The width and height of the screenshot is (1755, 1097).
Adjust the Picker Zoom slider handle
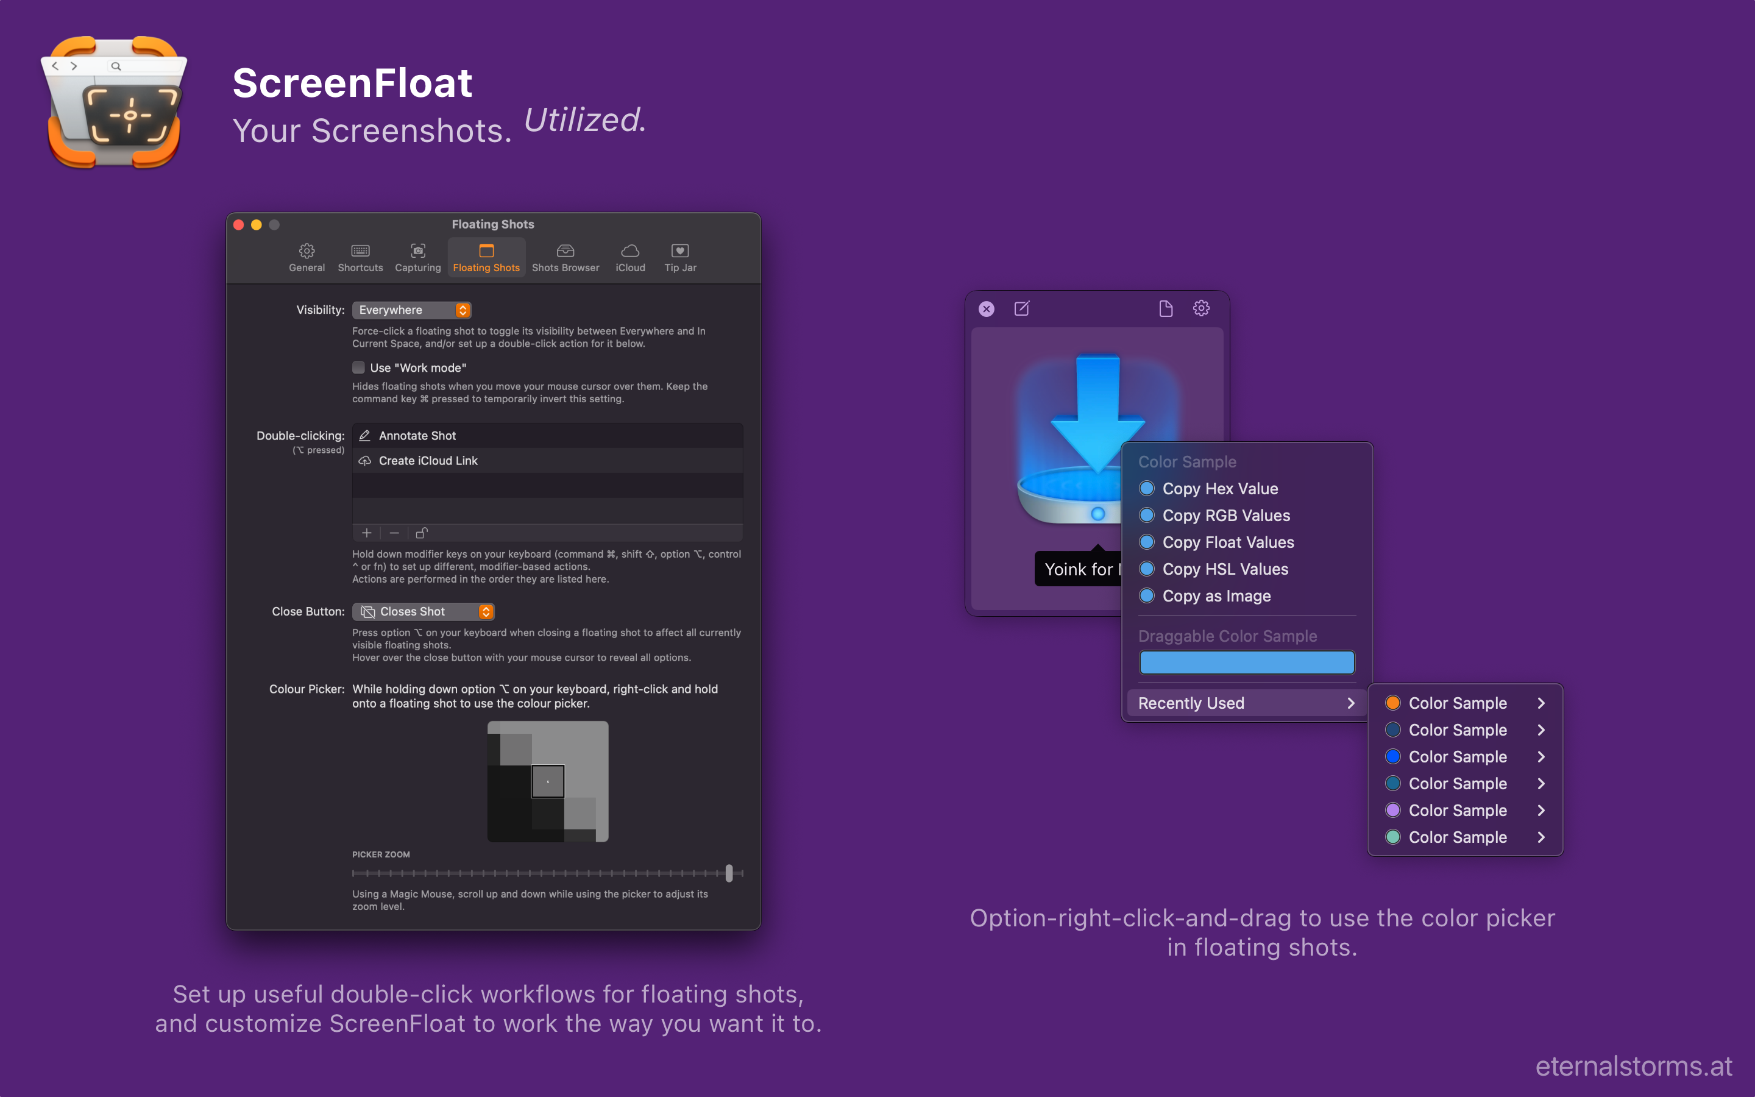(x=729, y=873)
